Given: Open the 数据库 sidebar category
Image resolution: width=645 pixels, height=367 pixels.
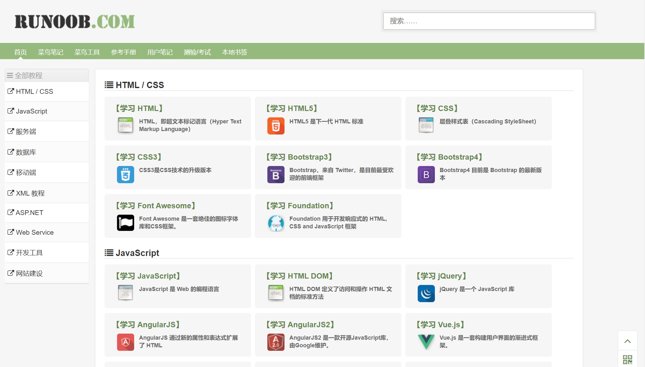Looking at the screenshot, I should pos(26,152).
